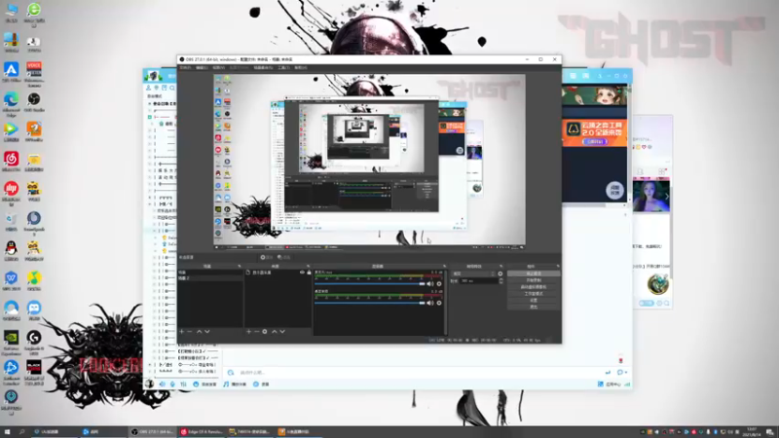Select the second scene in Scenes list
779x438 pixels.
click(210, 278)
